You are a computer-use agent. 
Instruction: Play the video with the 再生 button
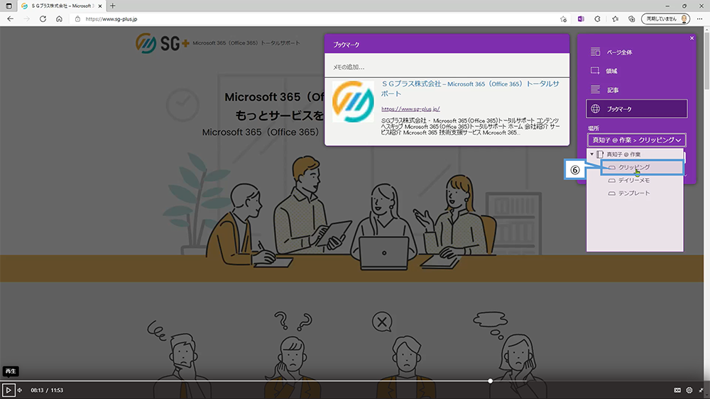coord(8,390)
